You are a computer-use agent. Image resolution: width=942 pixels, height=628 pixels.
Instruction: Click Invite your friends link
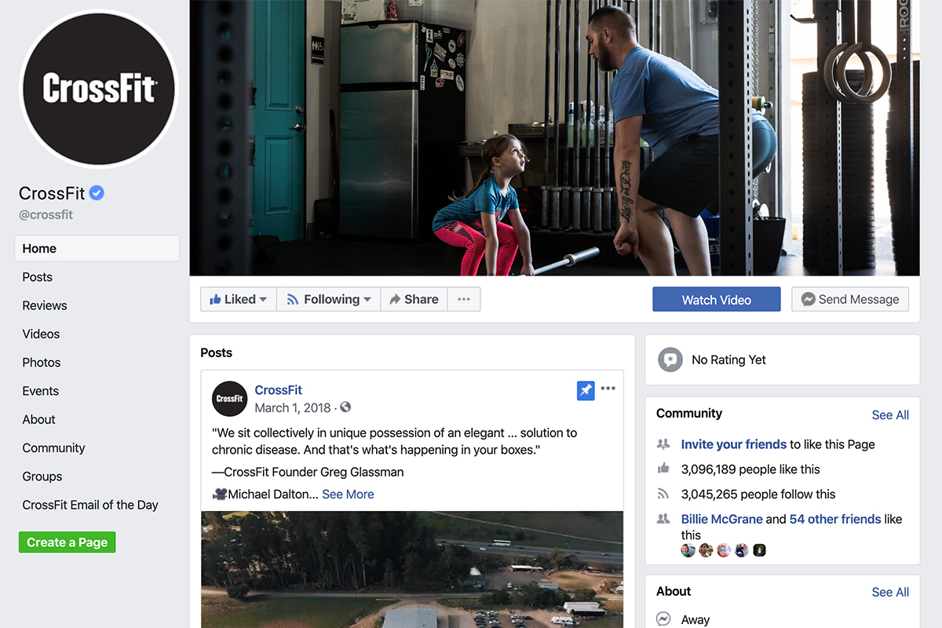(x=734, y=444)
